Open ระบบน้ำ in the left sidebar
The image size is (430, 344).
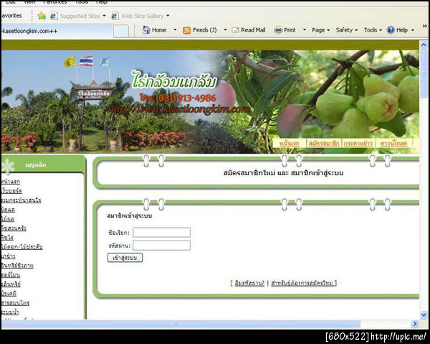tap(10, 312)
